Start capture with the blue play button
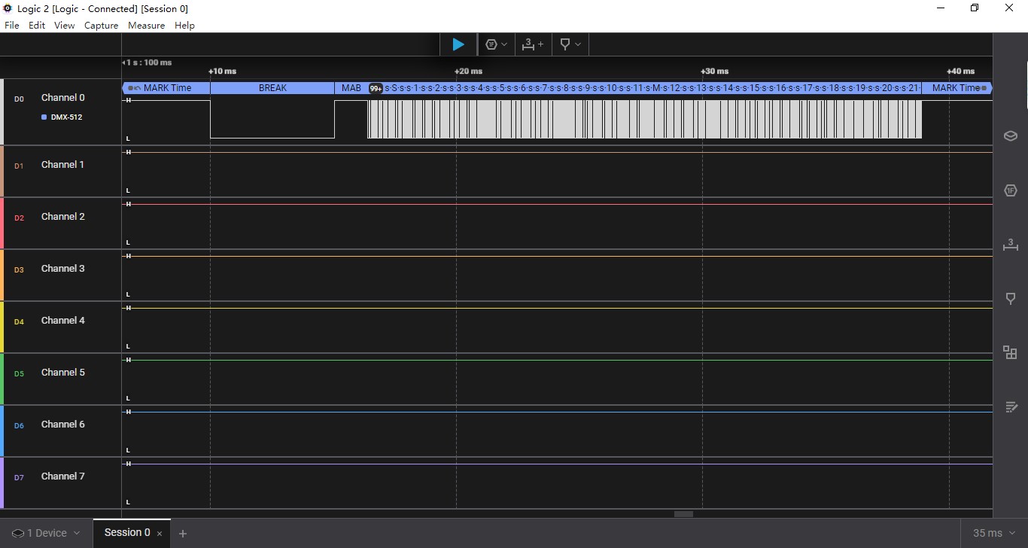 (x=458, y=44)
